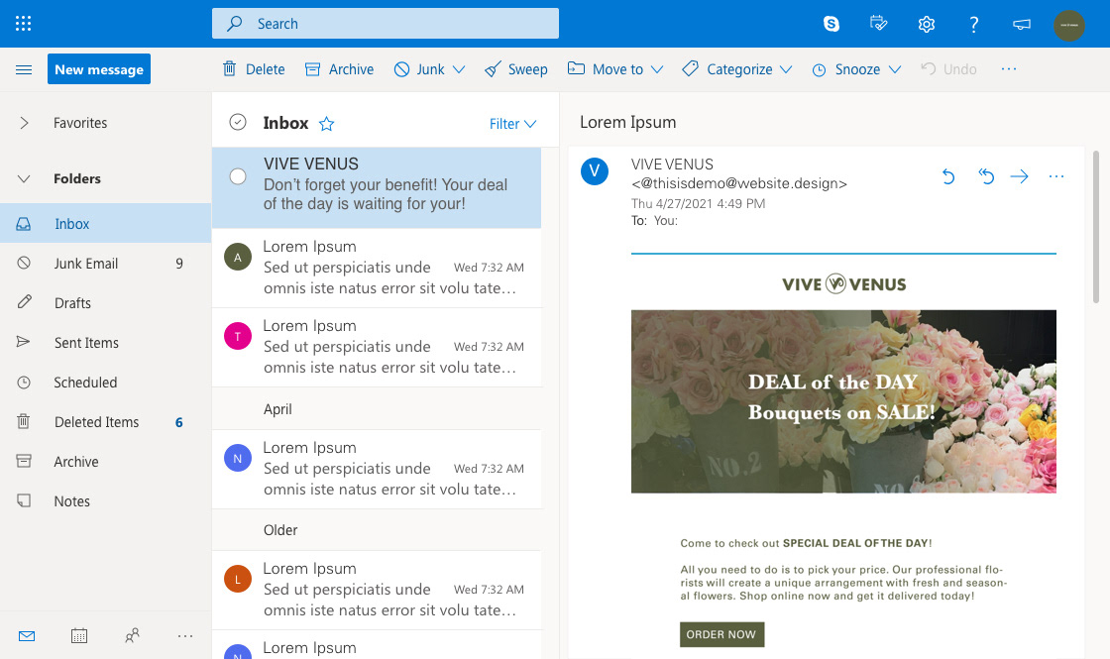Tick the VIVE VENUS message selection circle
This screenshot has height=659, width=1110.
(238, 176)
